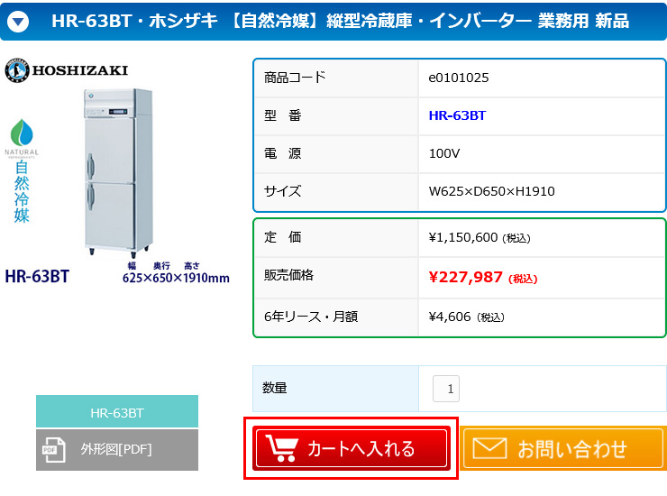667x496 pixels.
Task: Select product code e0101025 text
Action: tap(459, 78)
